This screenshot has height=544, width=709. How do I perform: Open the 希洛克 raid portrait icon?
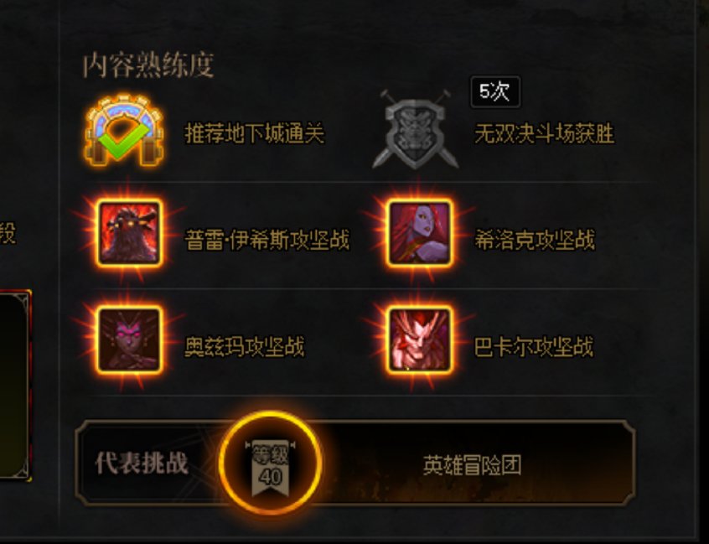click(x=420, y=233)
